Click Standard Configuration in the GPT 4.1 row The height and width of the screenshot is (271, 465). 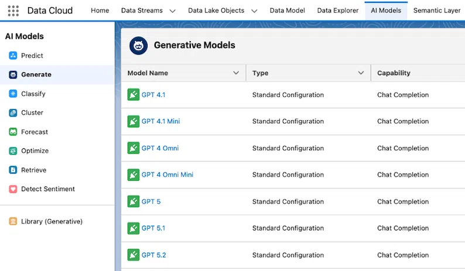point(288,95)
